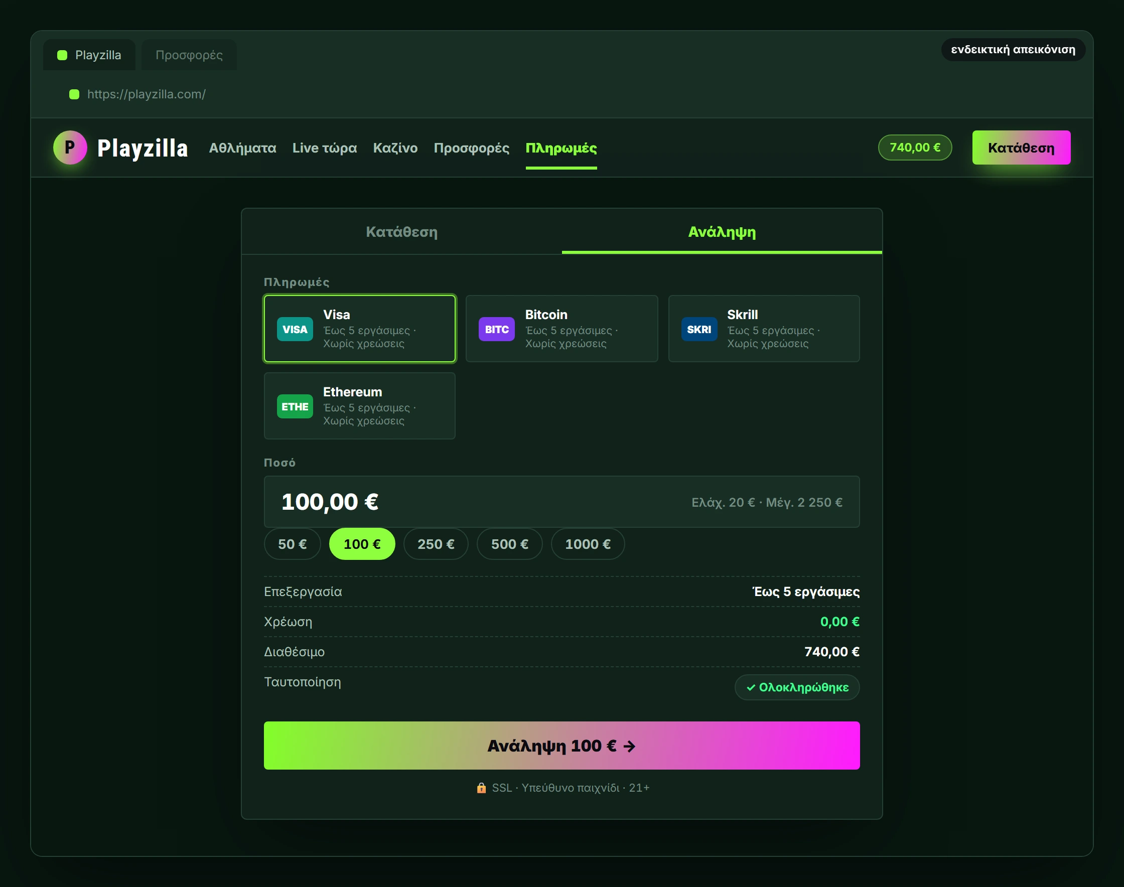Click the amount field showing 100,00 €
This screenshot has width=1124, height=887.
562,502
